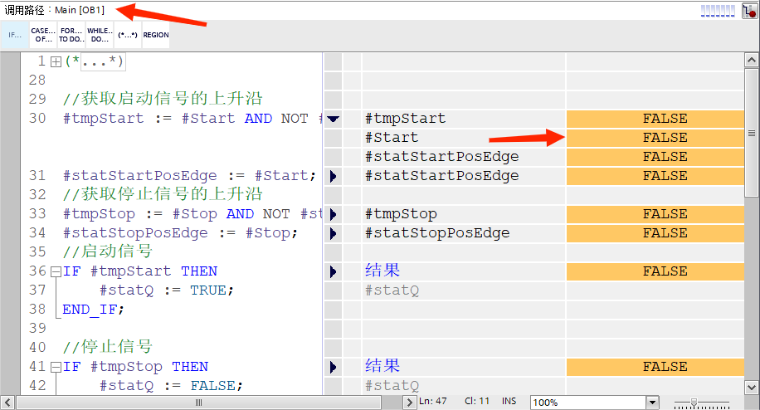Click the vertical scrollbar down arrow

tap(752, 388)
